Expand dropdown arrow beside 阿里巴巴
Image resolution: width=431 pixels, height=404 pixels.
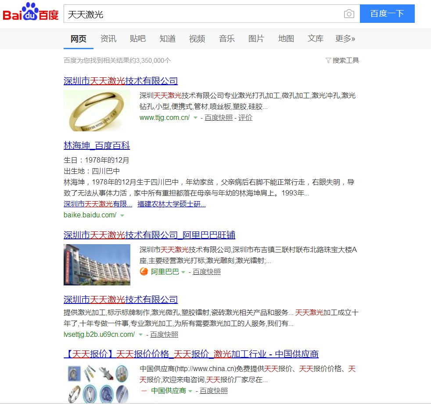(183, 272)
